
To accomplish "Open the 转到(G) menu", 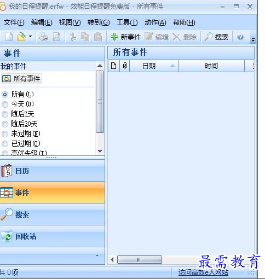I will point(99,22).
